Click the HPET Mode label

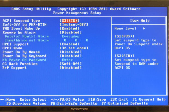coord(12,48)
